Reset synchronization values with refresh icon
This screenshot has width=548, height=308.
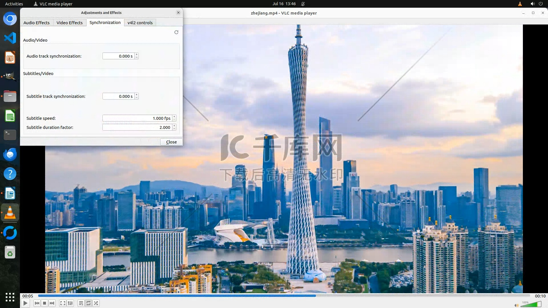[176, 32]
